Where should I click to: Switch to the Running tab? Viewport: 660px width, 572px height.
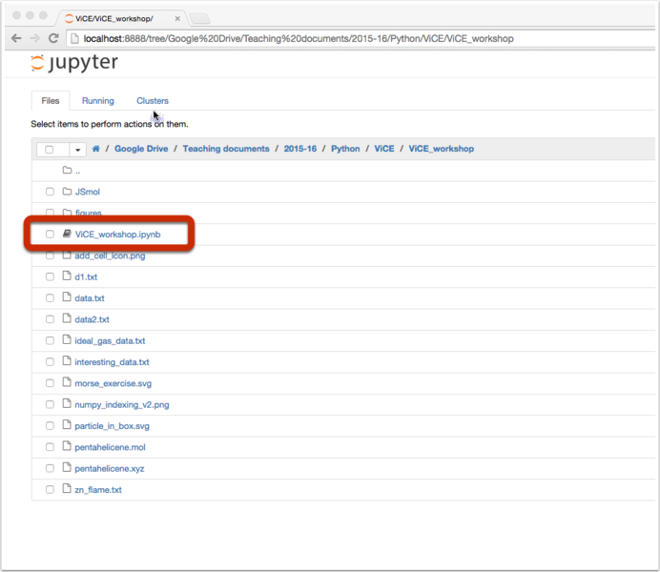pyautogui.click(x=97, y=101)
